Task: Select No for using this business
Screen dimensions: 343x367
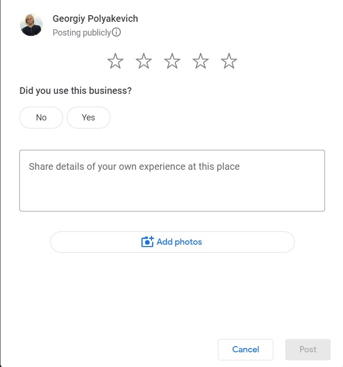Action: pos(41,118)
